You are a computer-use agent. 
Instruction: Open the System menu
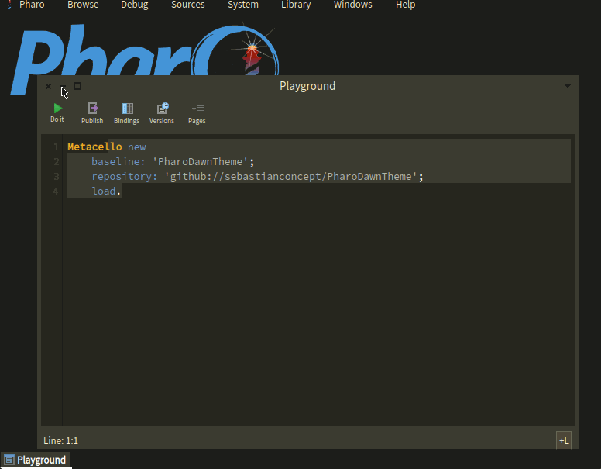pyautogui.click(x=243, y=5)
